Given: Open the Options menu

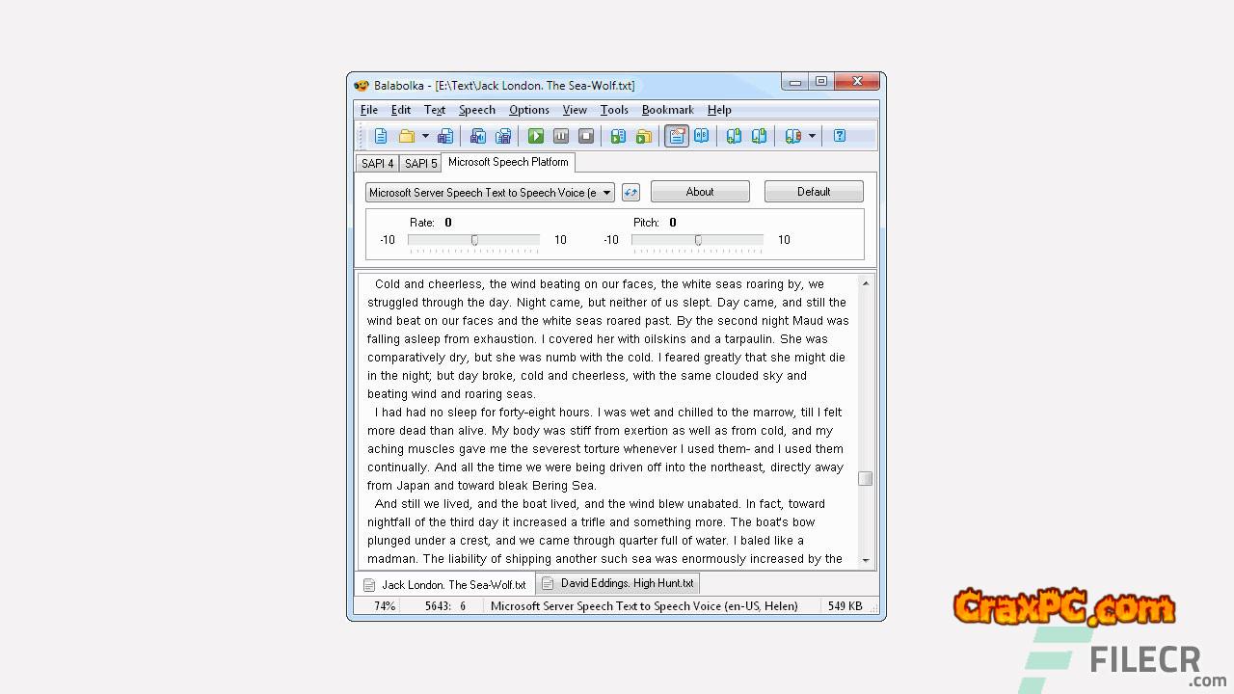Looking at the screenshot, I should tap(529, 110).
